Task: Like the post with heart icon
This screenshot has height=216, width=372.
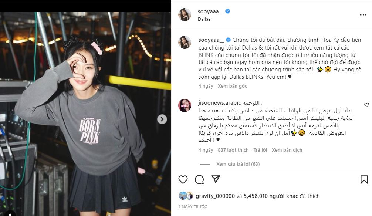Action: 183,179
